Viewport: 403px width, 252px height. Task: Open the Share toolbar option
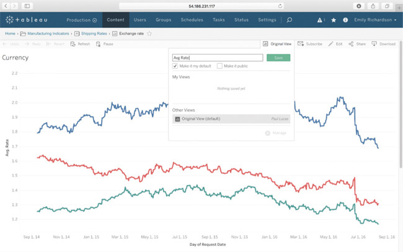tap(357, 44)
